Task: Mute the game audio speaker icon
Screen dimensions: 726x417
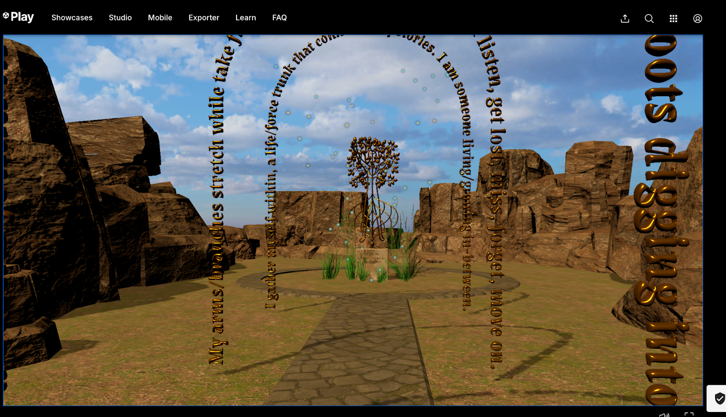Action: click(664, 414)
